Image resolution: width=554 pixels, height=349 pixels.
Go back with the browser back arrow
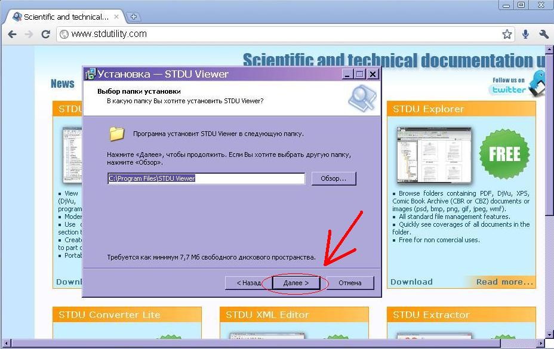(x=12, y=34)
